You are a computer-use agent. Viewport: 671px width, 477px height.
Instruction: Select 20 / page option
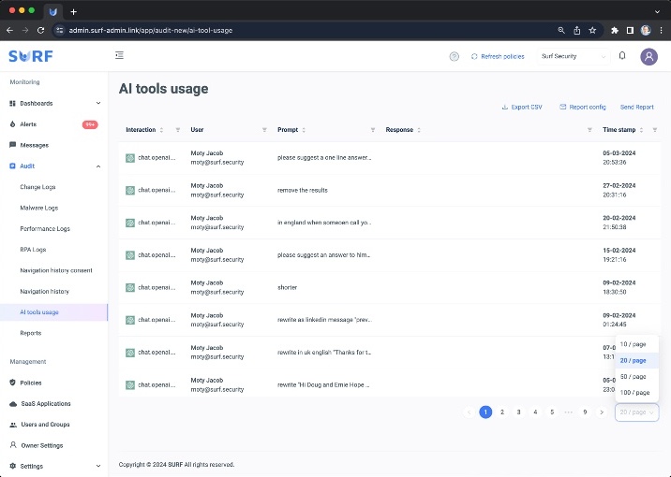pyautogui.click(x=636, y=360)
